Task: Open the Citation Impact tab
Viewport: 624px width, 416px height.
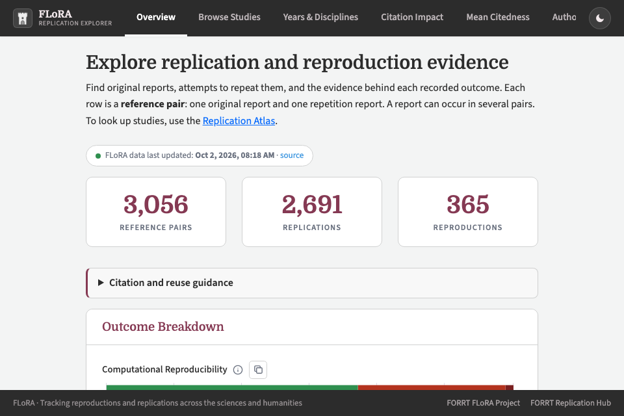Action: click(x=412, y=18)
